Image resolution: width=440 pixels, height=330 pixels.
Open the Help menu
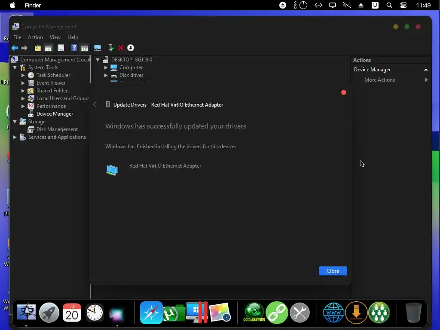tap(73, 37)
